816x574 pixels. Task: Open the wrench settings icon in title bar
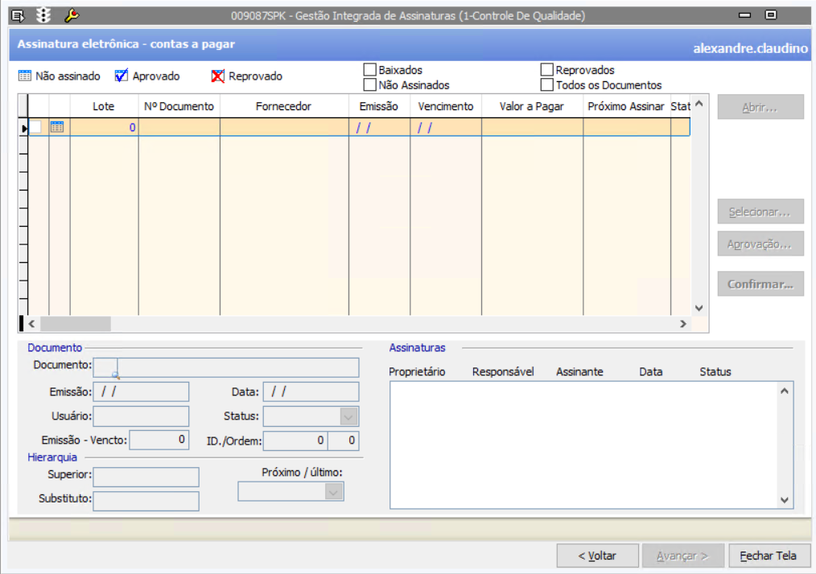(x=71, y=15)
